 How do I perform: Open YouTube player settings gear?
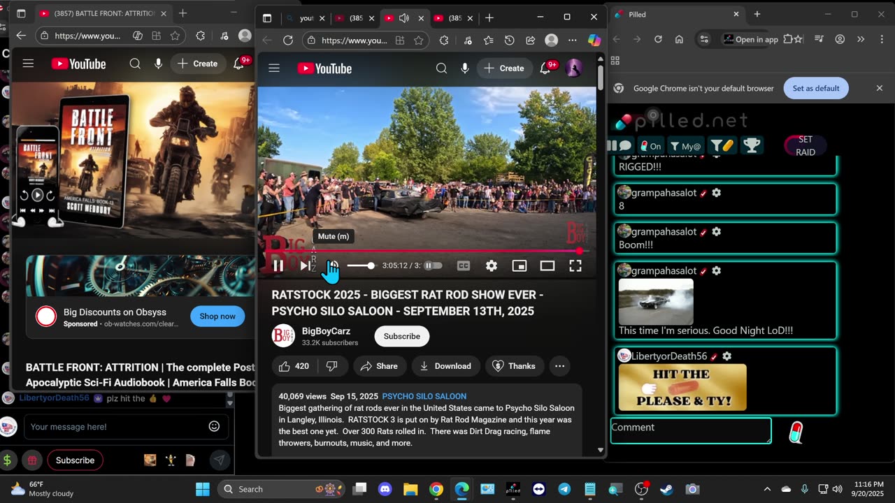click(x=492, y=265)
